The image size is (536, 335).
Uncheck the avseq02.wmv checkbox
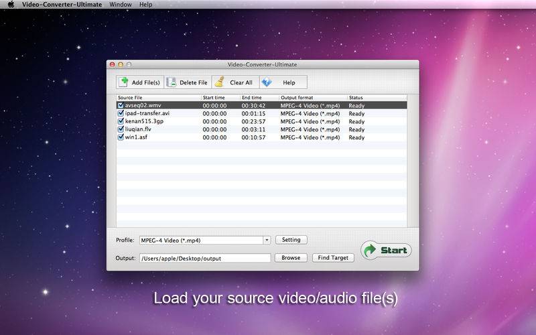pyautogui.click(x=121, y=105)
